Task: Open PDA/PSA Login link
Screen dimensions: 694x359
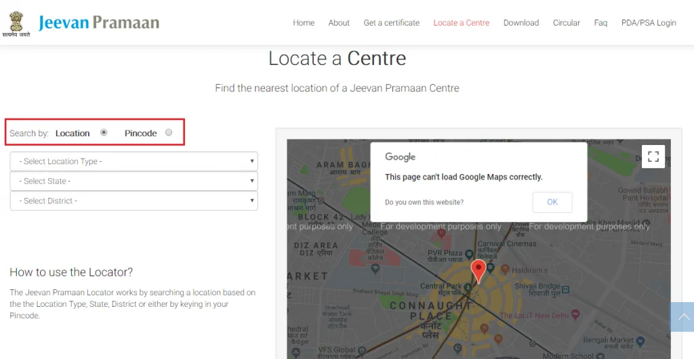Action: (x=649, y=23)
